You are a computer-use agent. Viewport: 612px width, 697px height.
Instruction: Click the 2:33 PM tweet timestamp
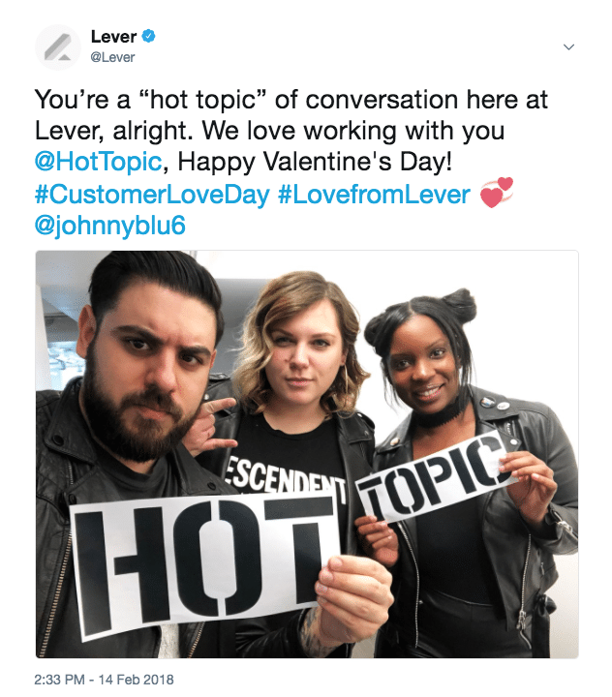tap(59, 680)
